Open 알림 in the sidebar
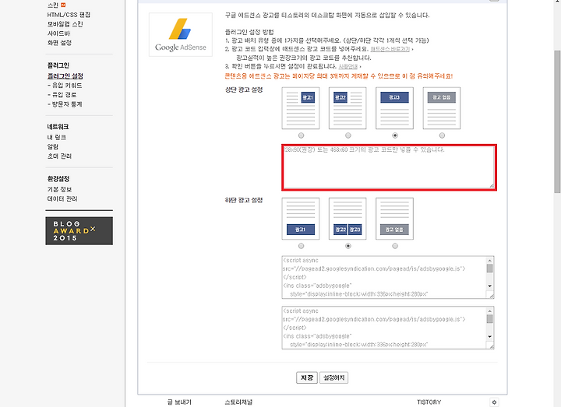The image size is (561, 407). [x=53, y=146]
